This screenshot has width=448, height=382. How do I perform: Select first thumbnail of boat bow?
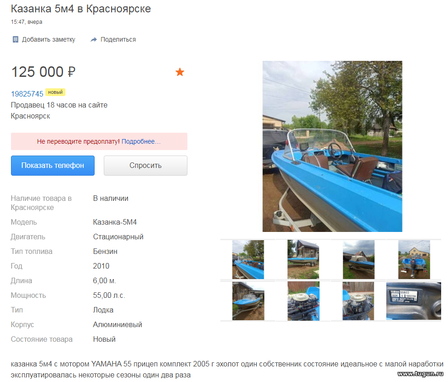coord(248,260)
